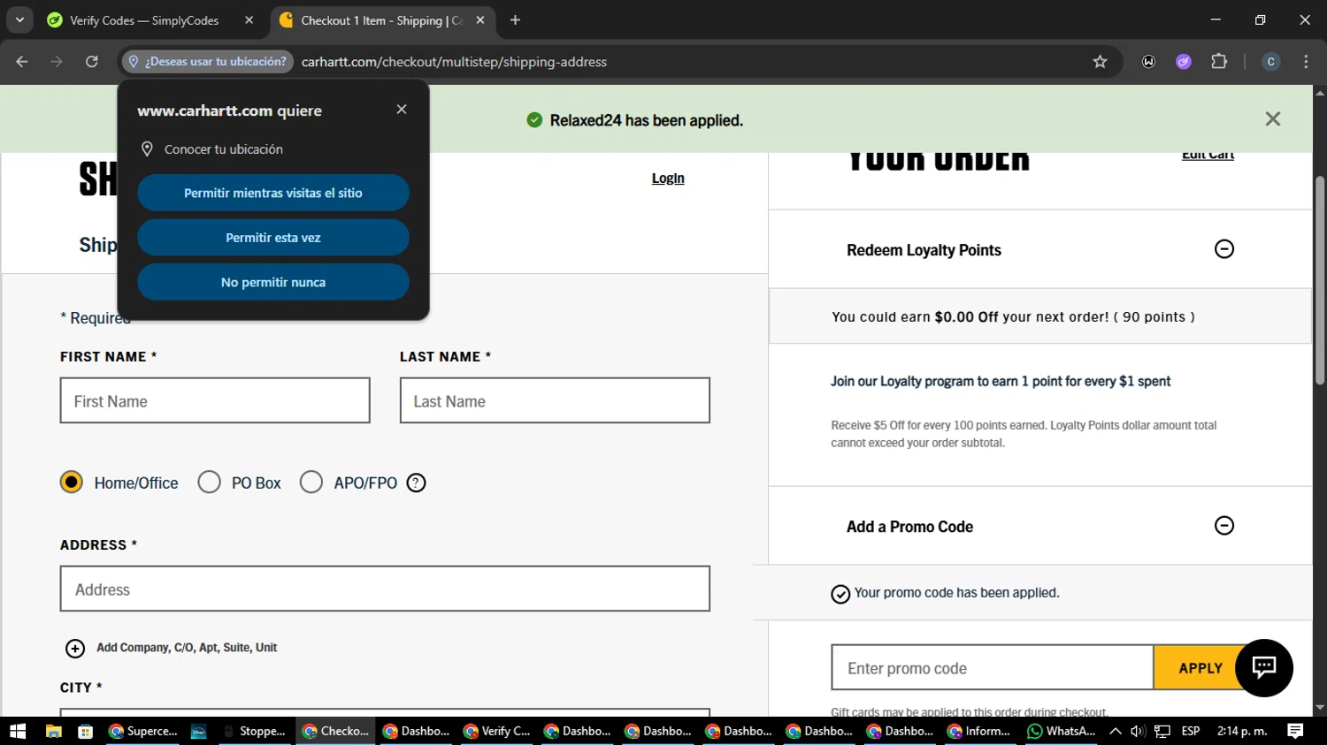Reload the Carhartt checkout page
Viewport: 1327px width, 745px height.
tap(92, 62)
